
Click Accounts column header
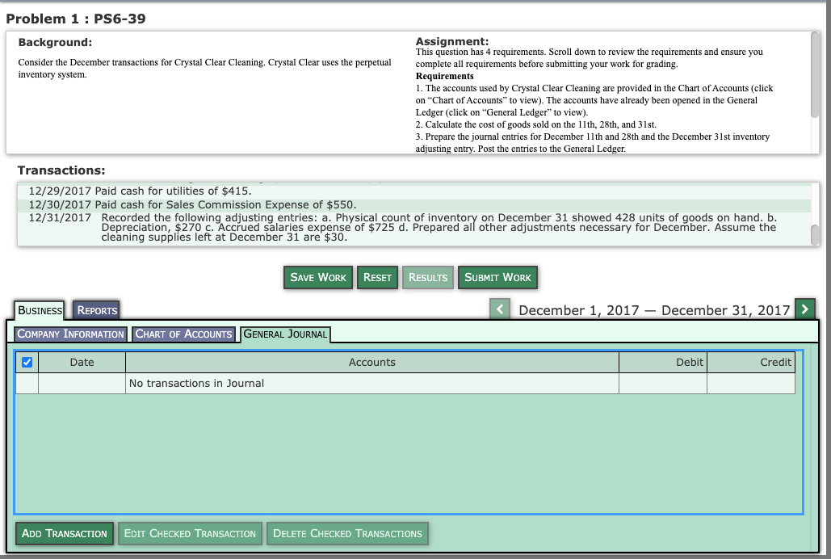pos(372,362)
